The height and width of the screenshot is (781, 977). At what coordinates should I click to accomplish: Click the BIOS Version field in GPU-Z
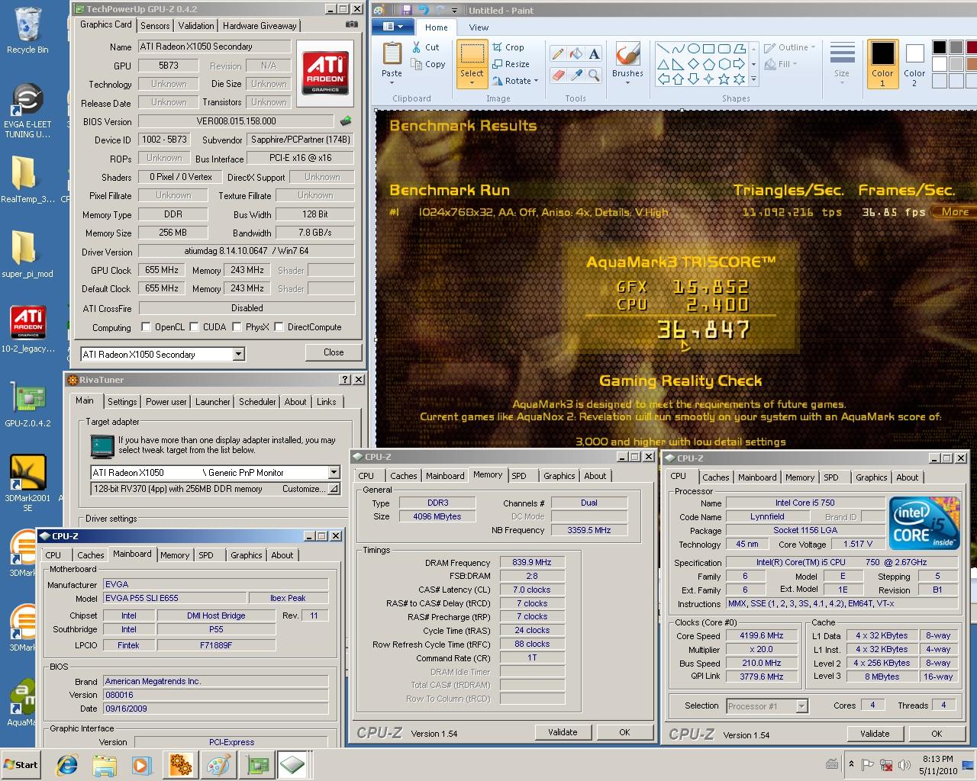coord(236,121)
